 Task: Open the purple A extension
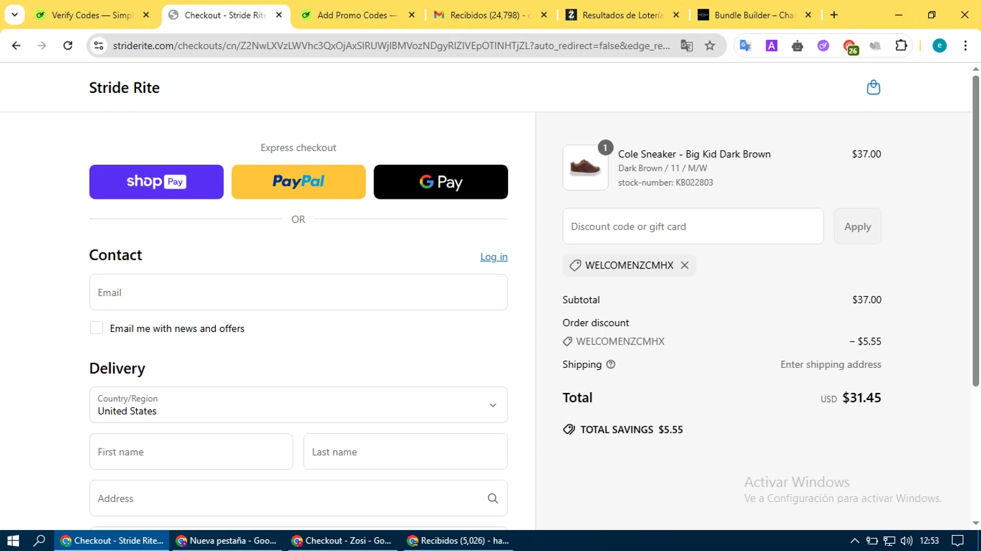point(772,46)
